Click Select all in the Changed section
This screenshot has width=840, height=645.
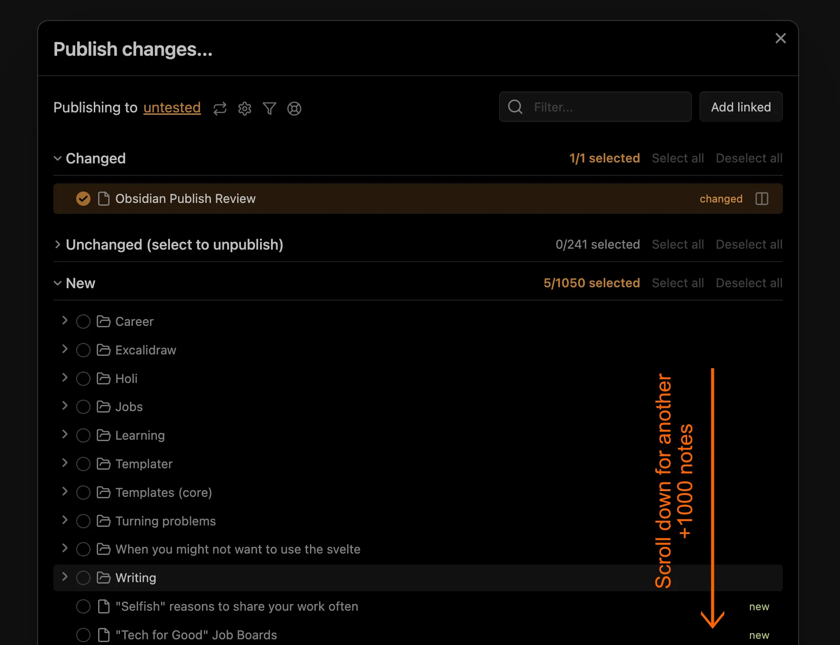tap(678, 158)
